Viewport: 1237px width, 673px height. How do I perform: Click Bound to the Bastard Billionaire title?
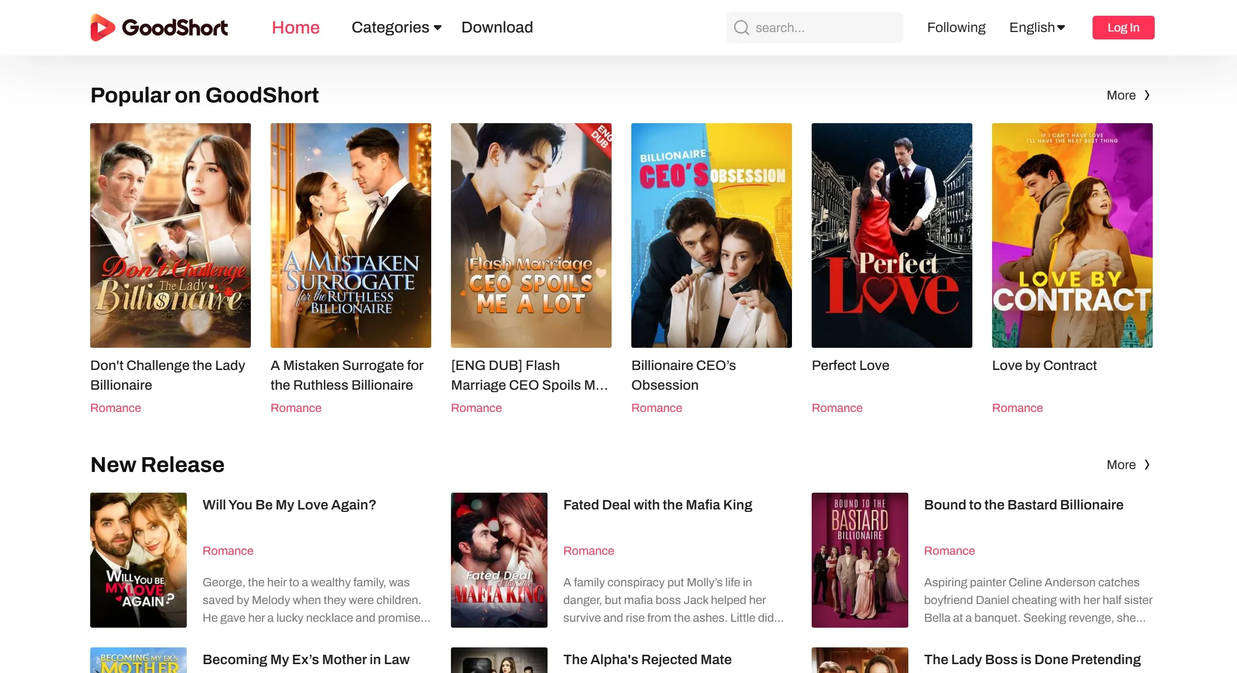pos(1024,505)
